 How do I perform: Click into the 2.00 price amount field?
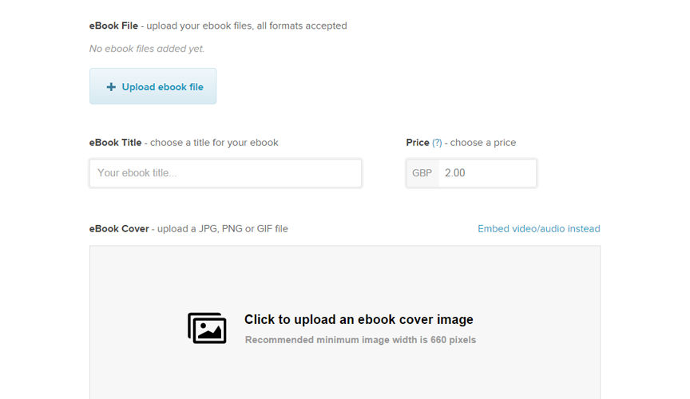(x=488, y=173)
